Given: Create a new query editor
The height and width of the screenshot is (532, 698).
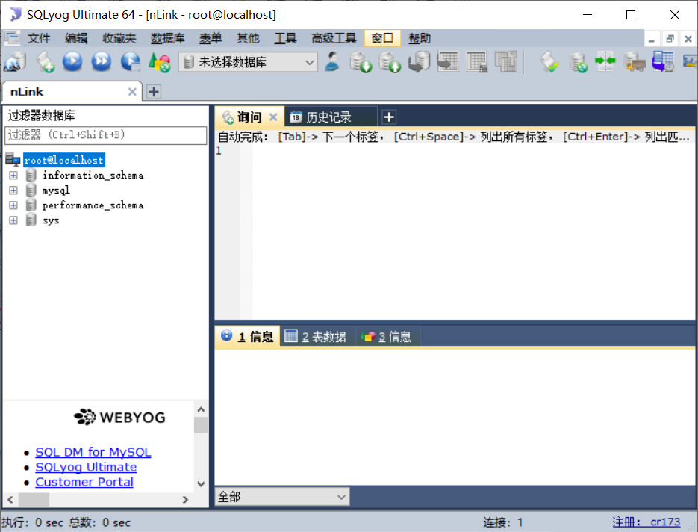Looking at the screenshot, I should pos(45,61).
